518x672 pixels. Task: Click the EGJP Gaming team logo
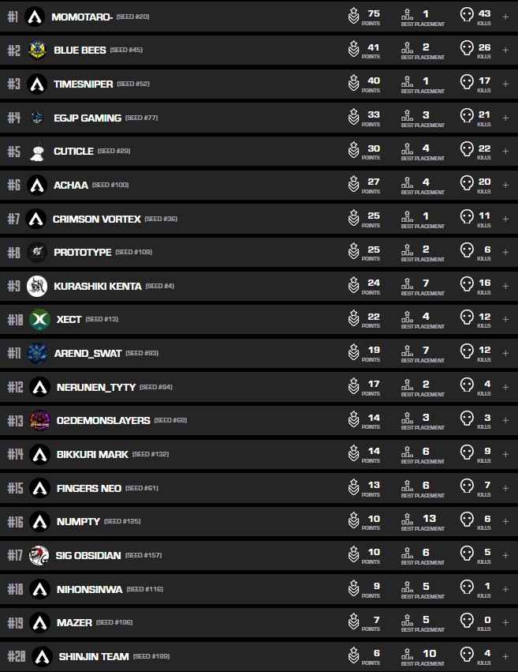pyautogui.click(x=36, y=118)
